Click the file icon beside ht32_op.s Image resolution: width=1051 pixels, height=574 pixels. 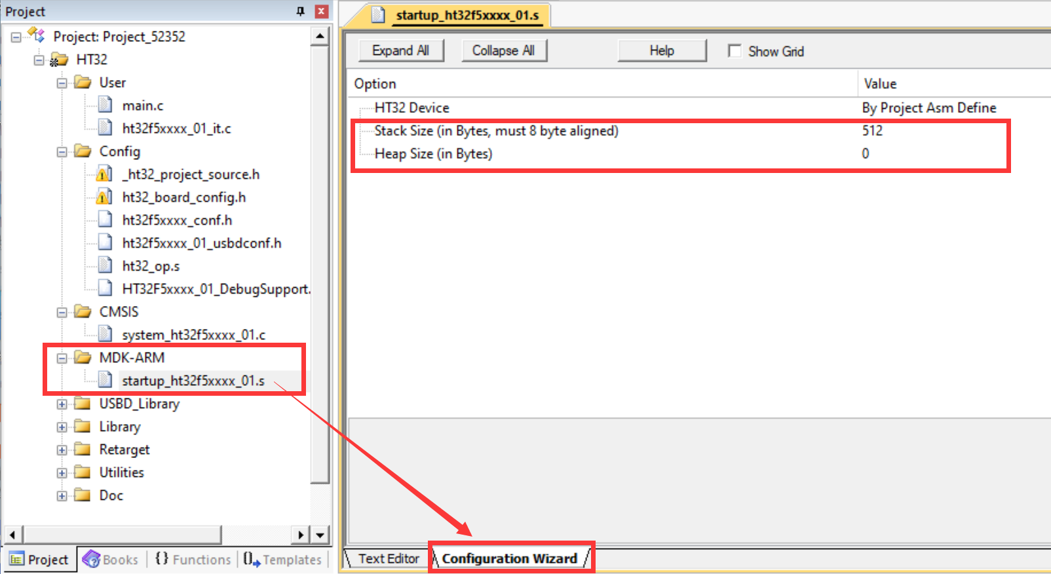(105, 265)
